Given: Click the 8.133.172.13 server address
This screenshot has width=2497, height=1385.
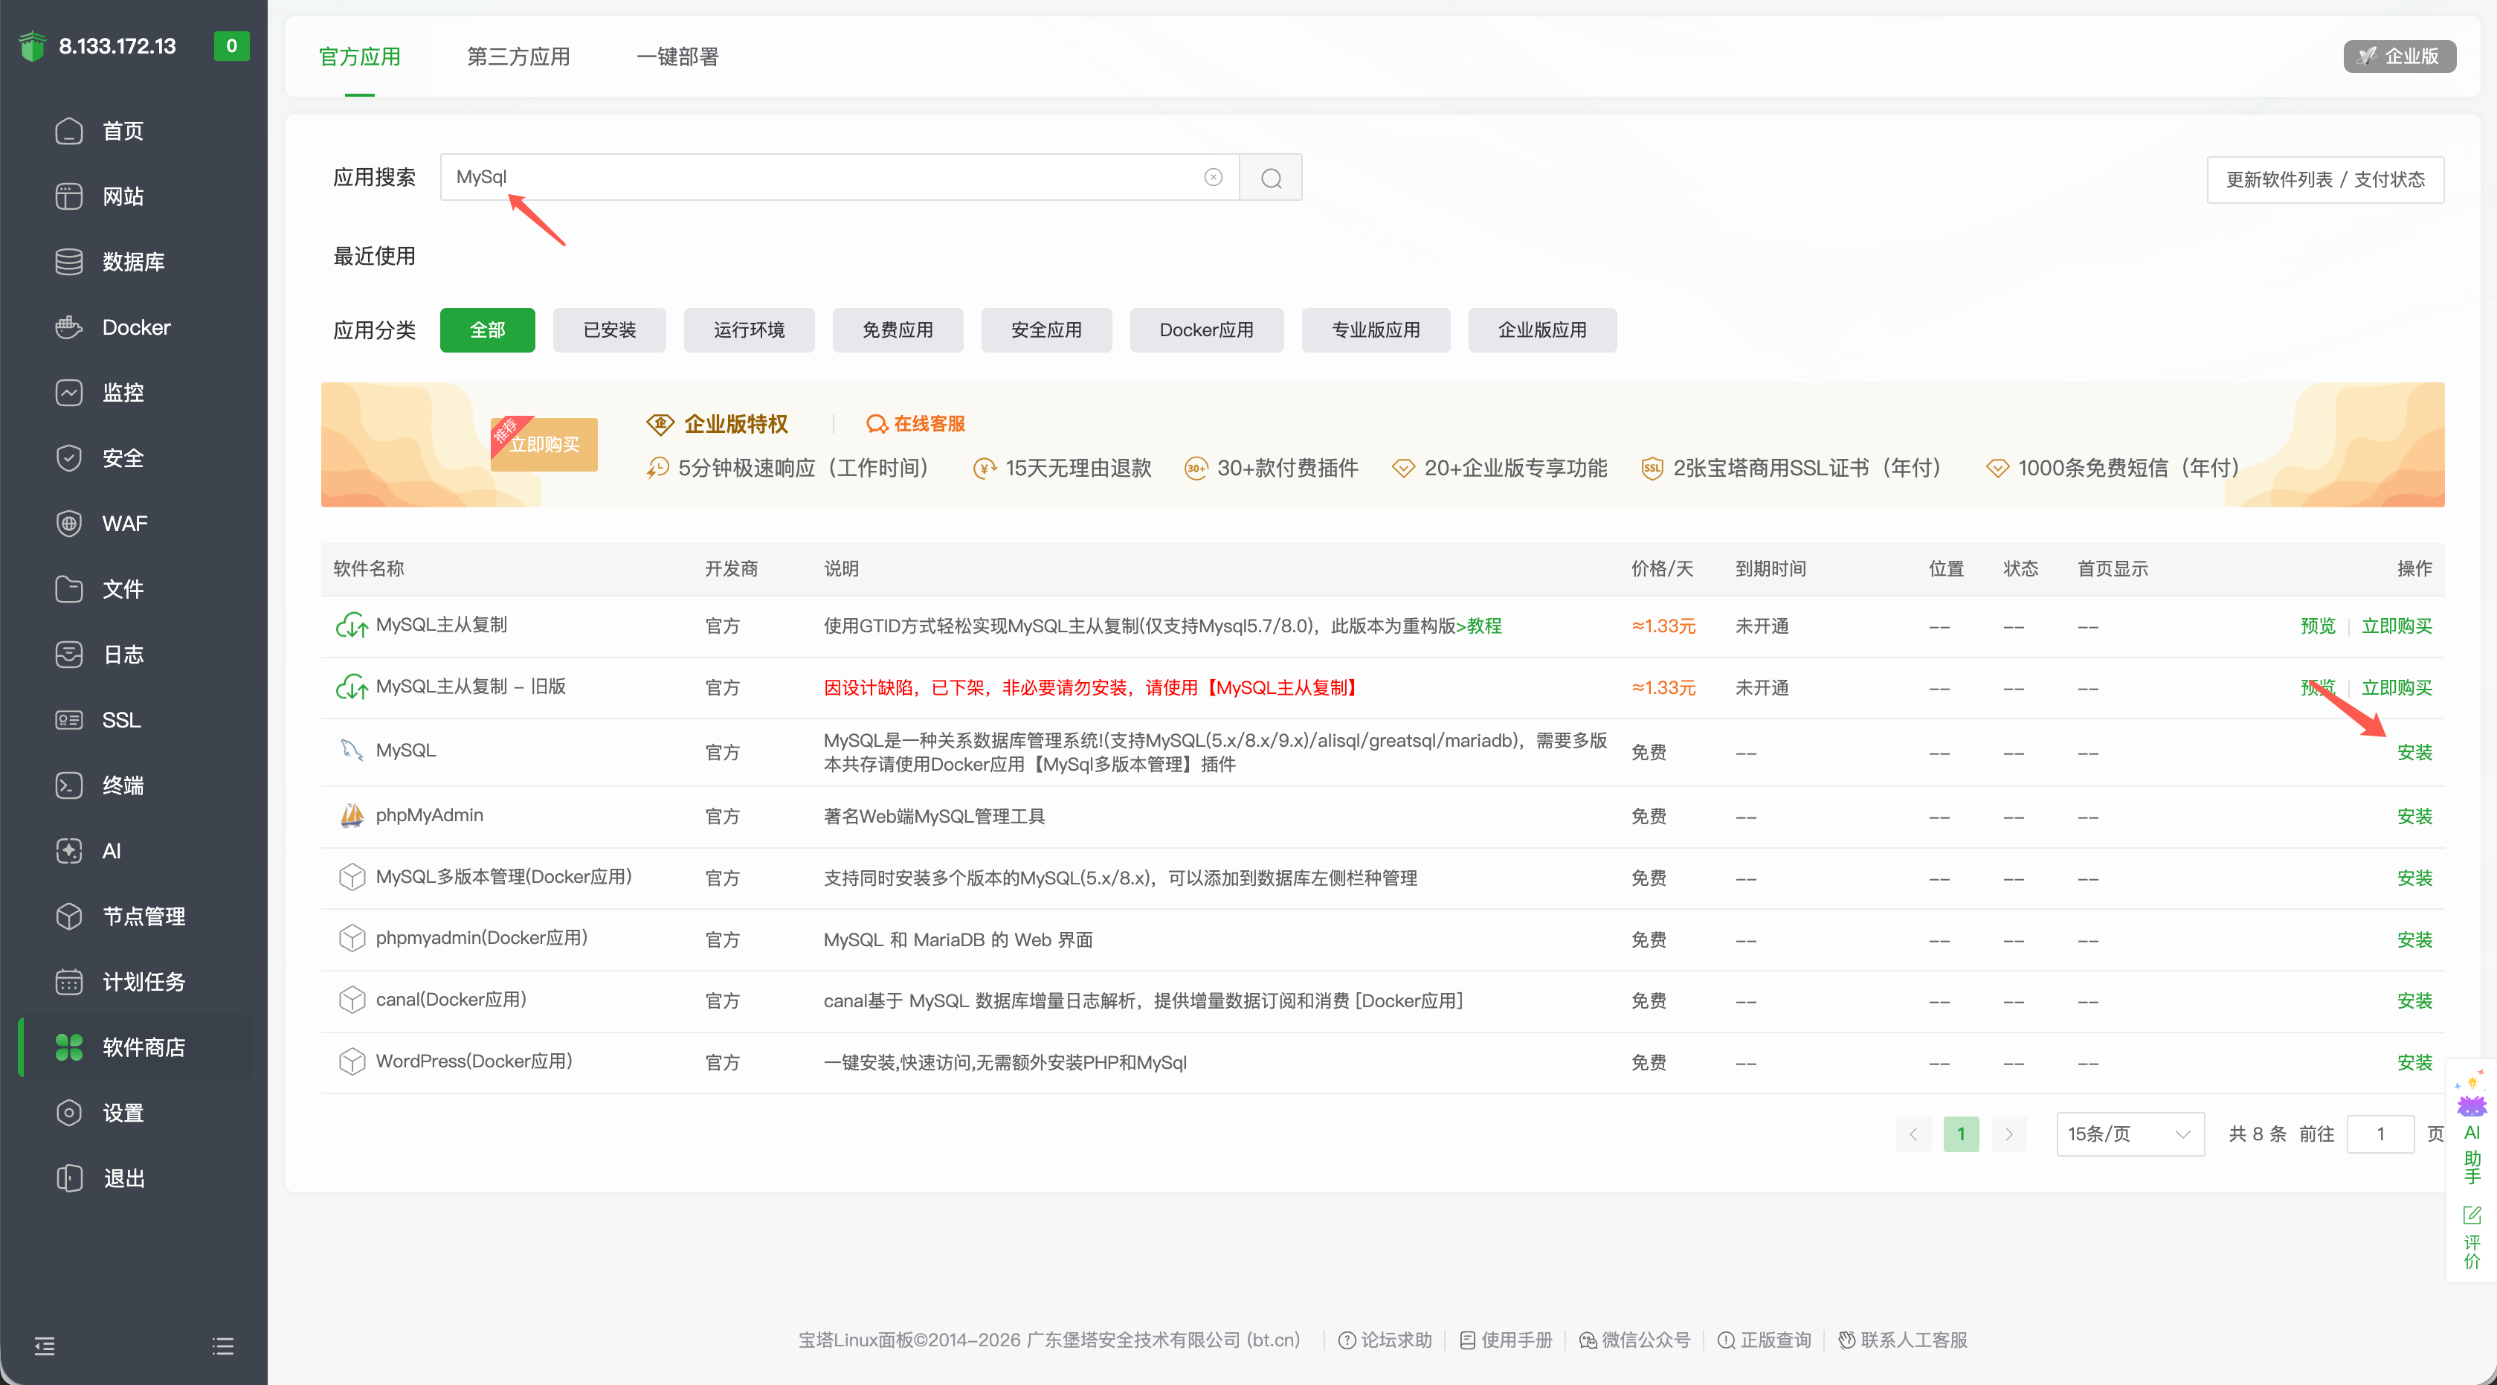Looking at the screenshot, I should pyautogui.click(x=117, y=45).
